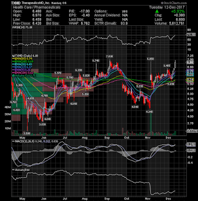
Task: Click the MACD(12,26,9) legend line marker
Action: click(13, 141)
